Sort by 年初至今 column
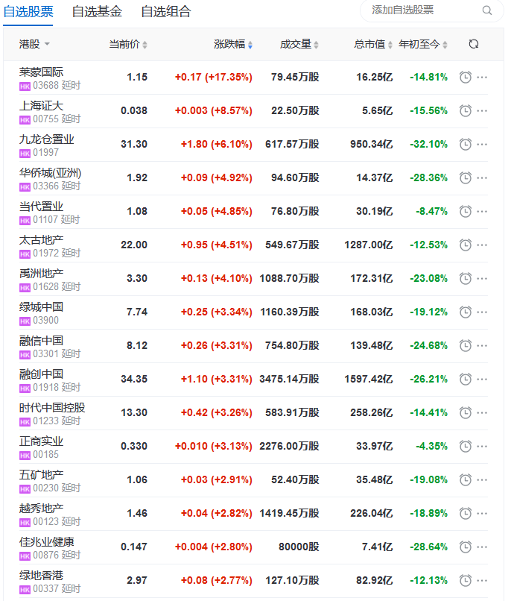 (x=423, y=45)
